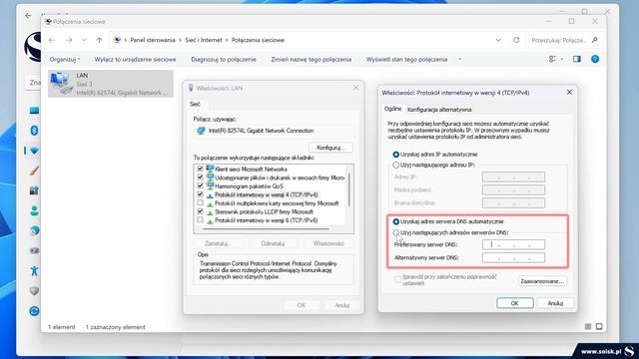Screen dimensions: 639x359
Task: Open Time and language globe icon in Settings
Action: 34,230
